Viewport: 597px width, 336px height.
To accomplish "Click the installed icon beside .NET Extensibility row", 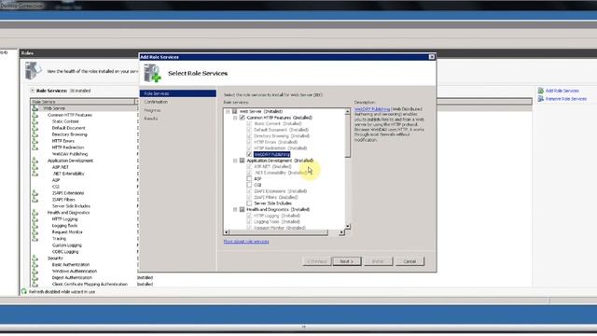I will click(x=35, y=174).
